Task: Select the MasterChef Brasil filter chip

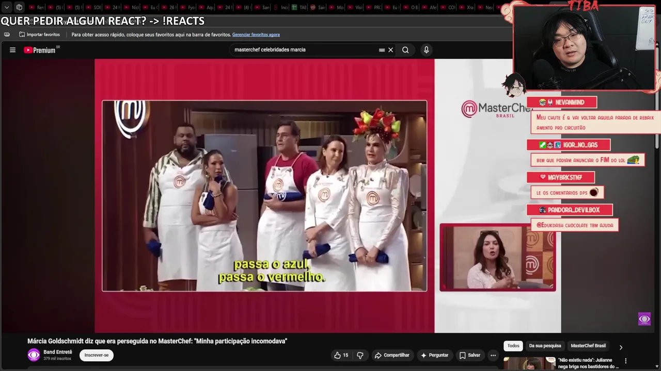Action: [x=588, y=346]
